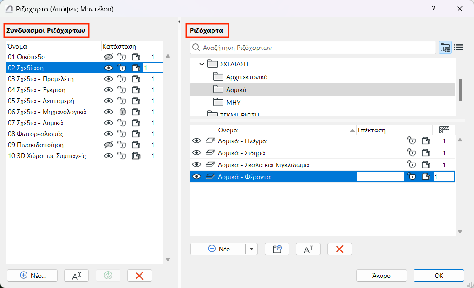The height and width of the screenshot is (288, 474).
Task: Toggle visibility eye for 02 Σχεδίαση
Action: (109, 68)
